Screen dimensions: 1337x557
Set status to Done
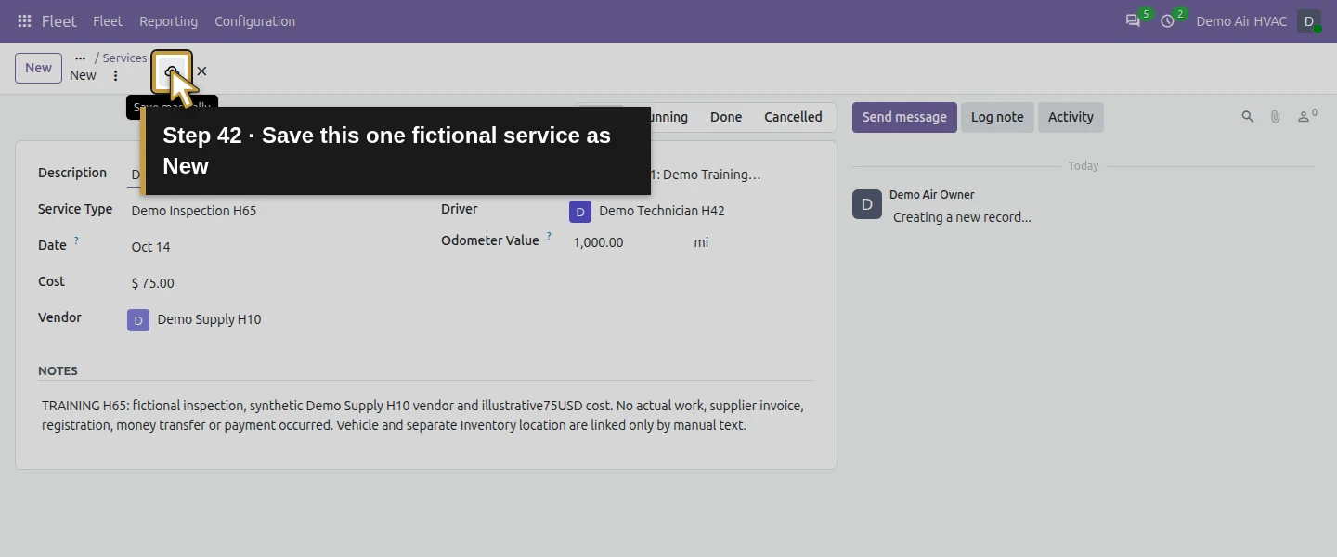[x=726, y=117]
